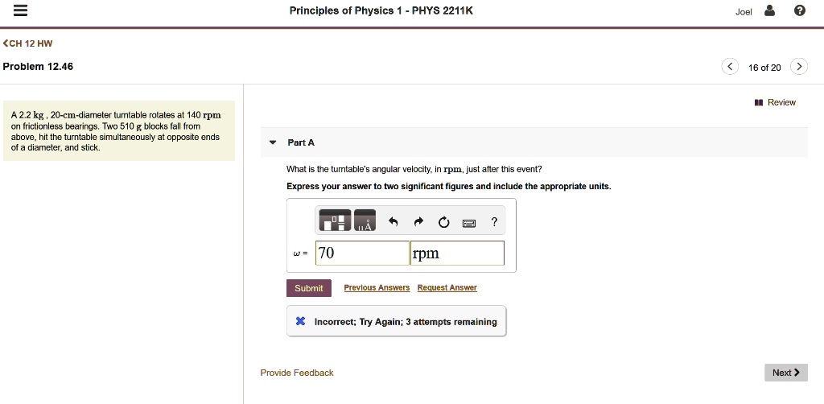The height and width of the screenshot is (404, 824).
Task: Return to CH 12 HW
Action: [28, 43]
